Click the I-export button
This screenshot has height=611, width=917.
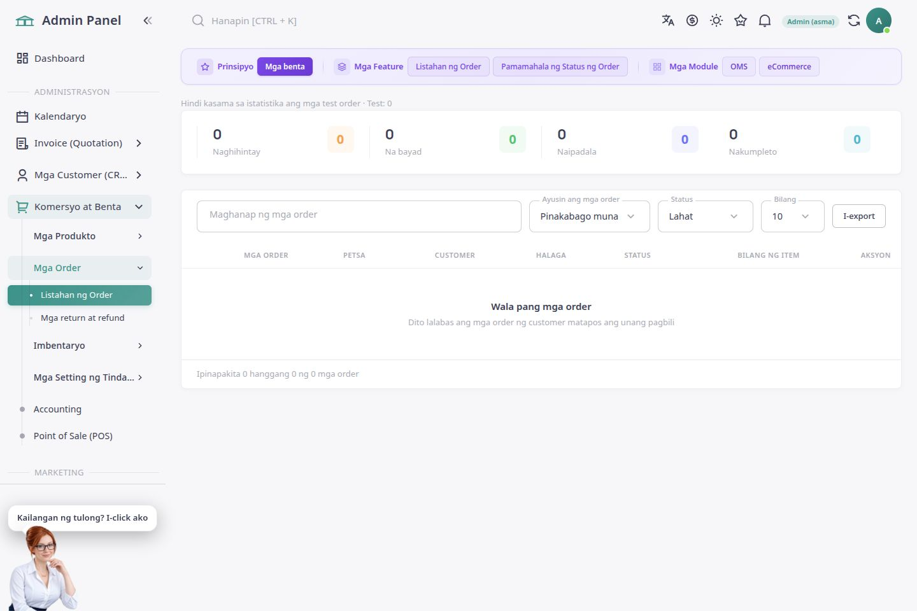[x=859, y=216]
